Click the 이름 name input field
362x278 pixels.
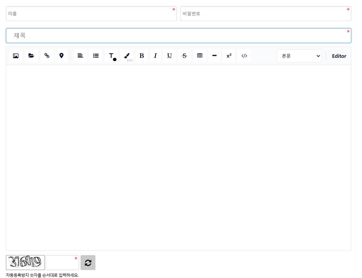coord(91,14)
